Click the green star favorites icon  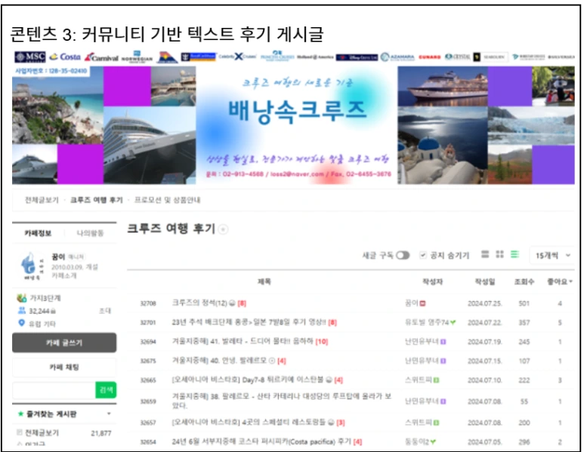coord(20,414)
